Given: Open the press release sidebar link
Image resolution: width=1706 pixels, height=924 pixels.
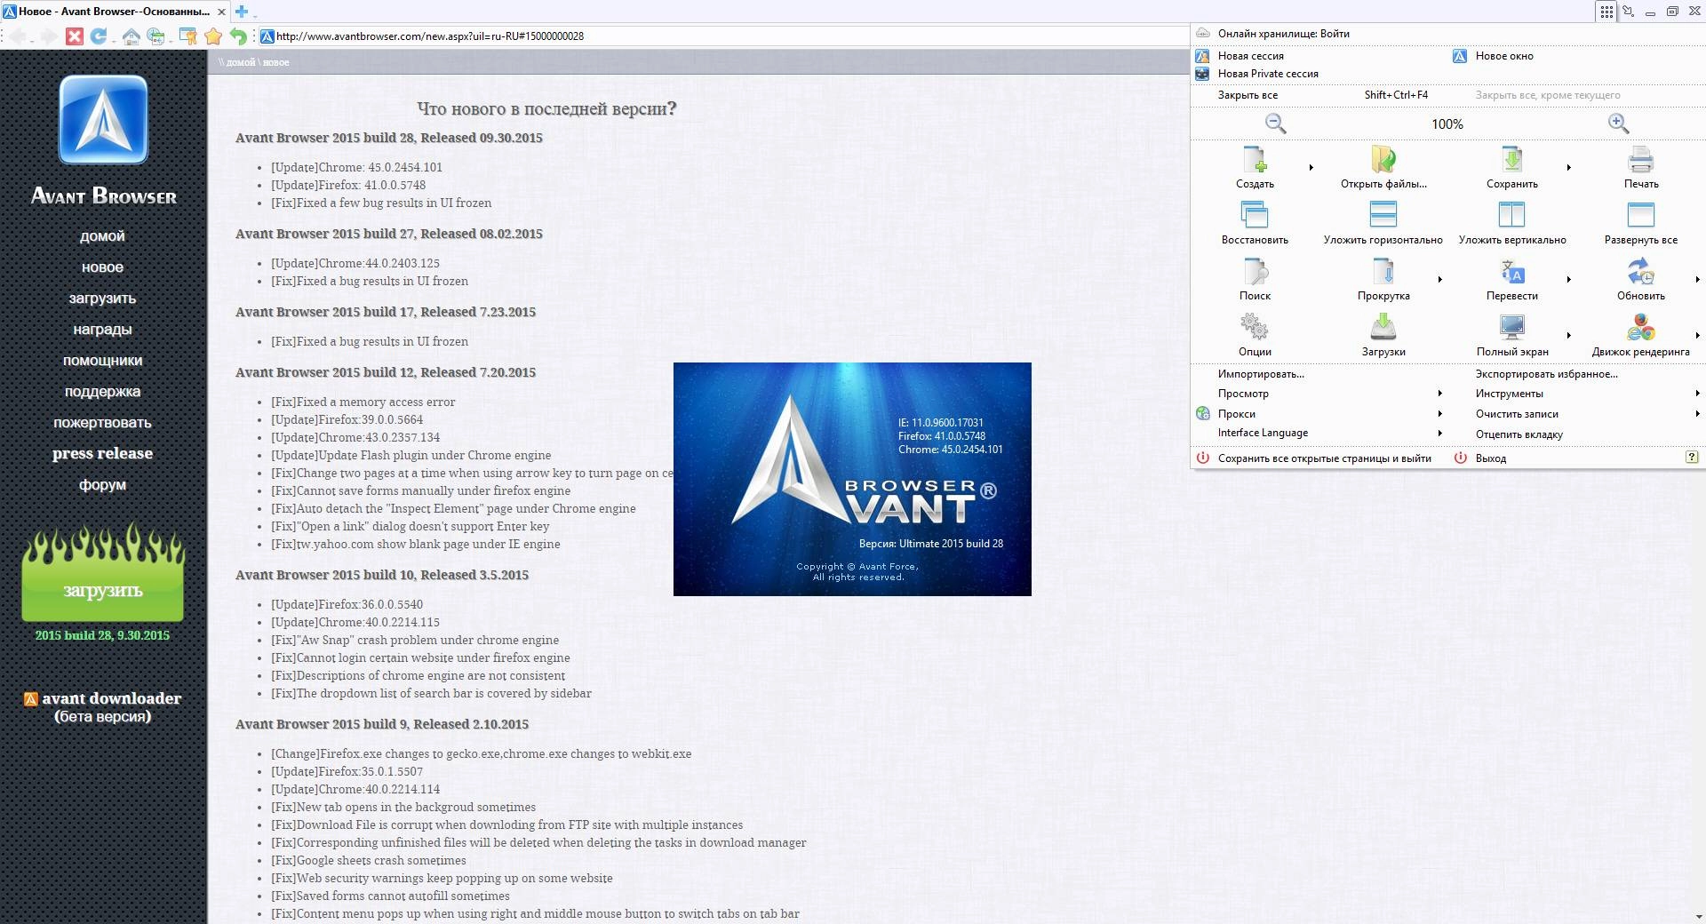Looking at the screenshot, I should pos(102,453).
